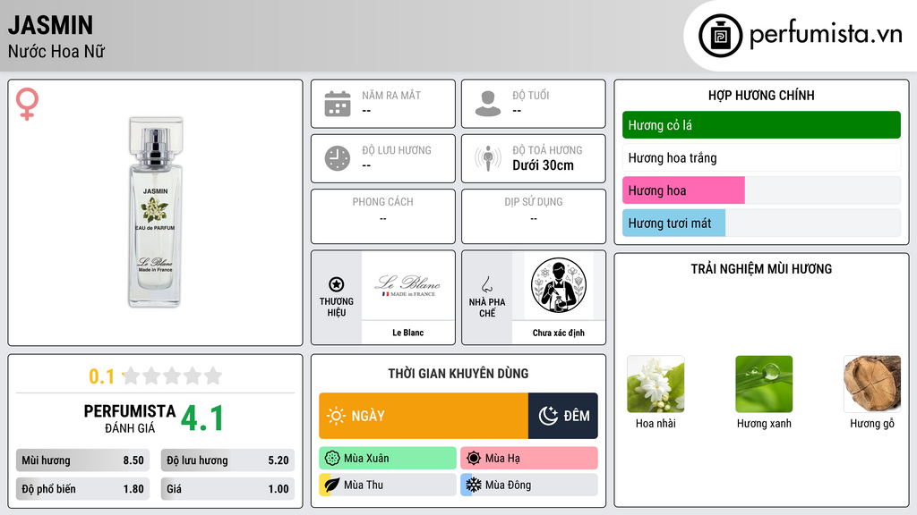Click the Dịp sử dụng card
Screen dimensions: 917x515
(x=534, y=216)
